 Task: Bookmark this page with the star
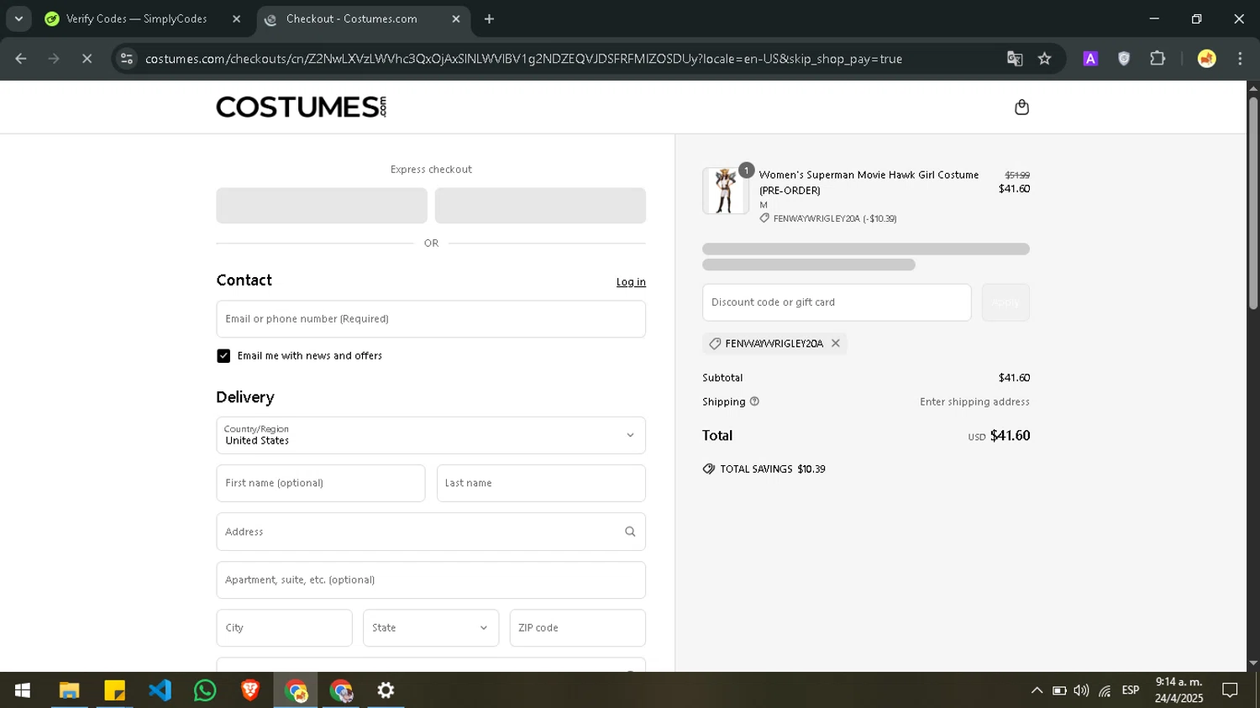tap(1044, 59)
